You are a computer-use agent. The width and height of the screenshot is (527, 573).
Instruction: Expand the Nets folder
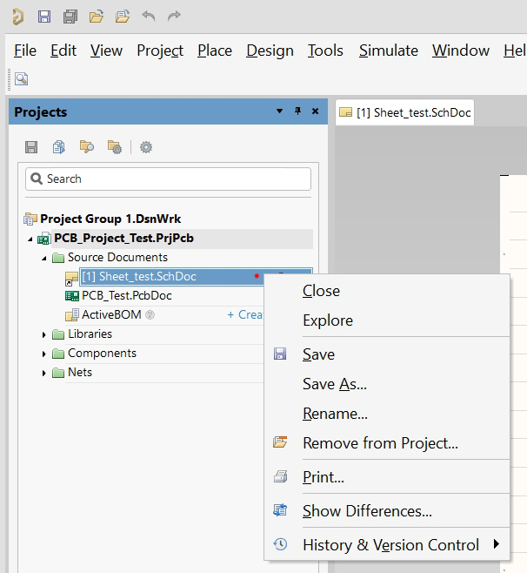pos(43,373)
